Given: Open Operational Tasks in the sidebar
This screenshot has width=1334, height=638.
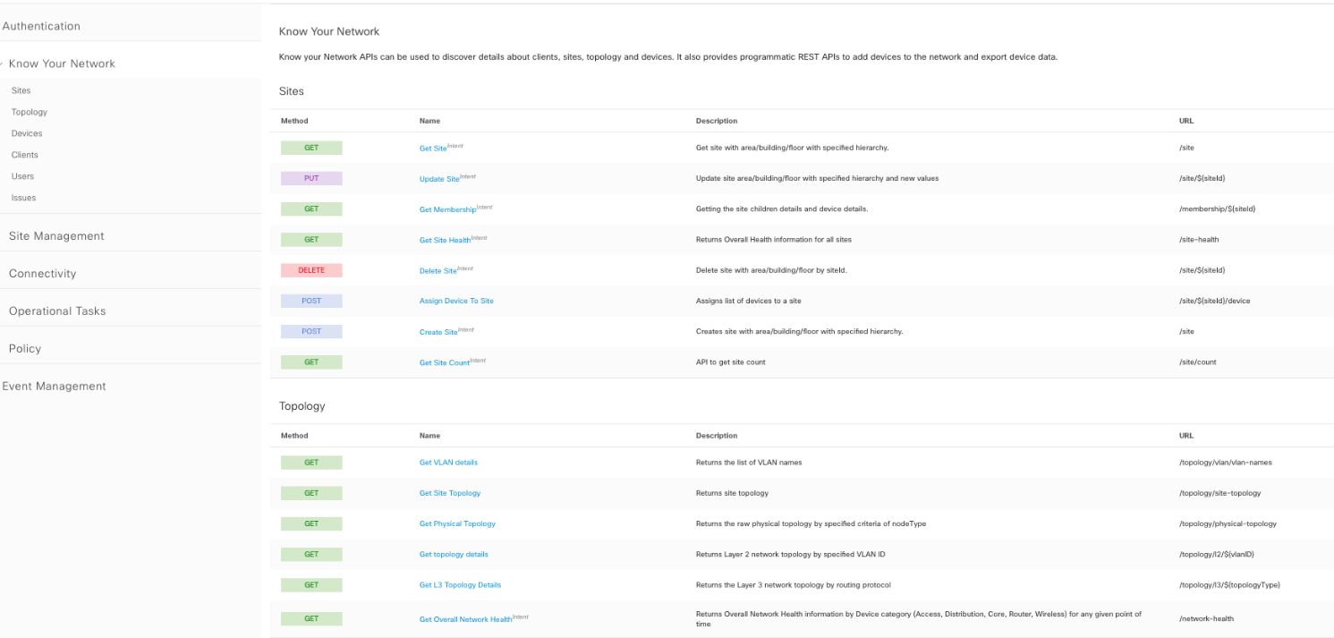Looking at the screenshot, I should (x=57, y=311).
